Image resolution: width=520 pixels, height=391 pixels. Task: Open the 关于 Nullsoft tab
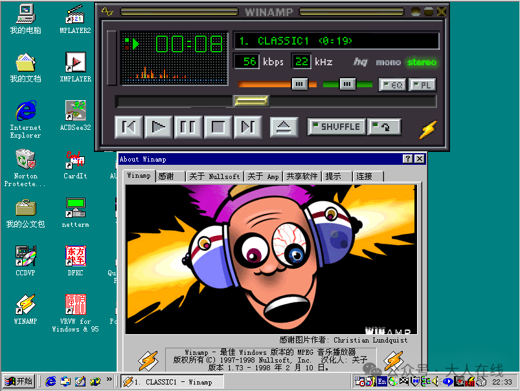214,176
